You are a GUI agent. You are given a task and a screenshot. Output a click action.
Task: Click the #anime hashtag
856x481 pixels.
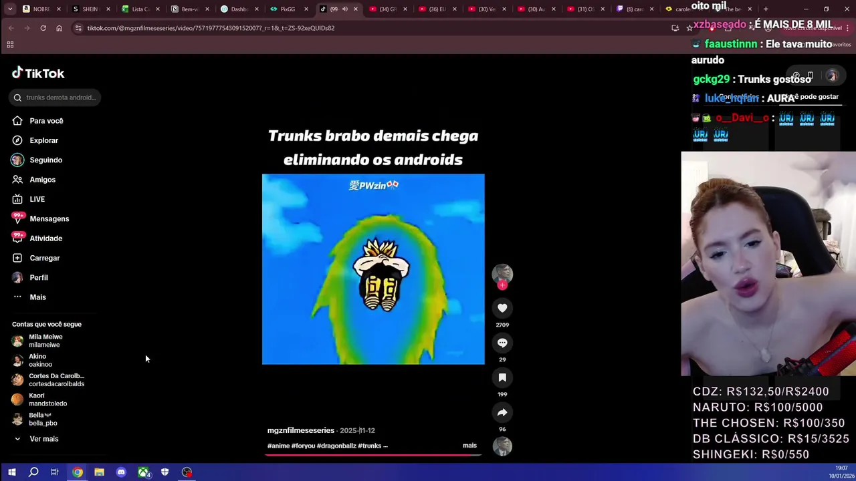click(278, 446)
